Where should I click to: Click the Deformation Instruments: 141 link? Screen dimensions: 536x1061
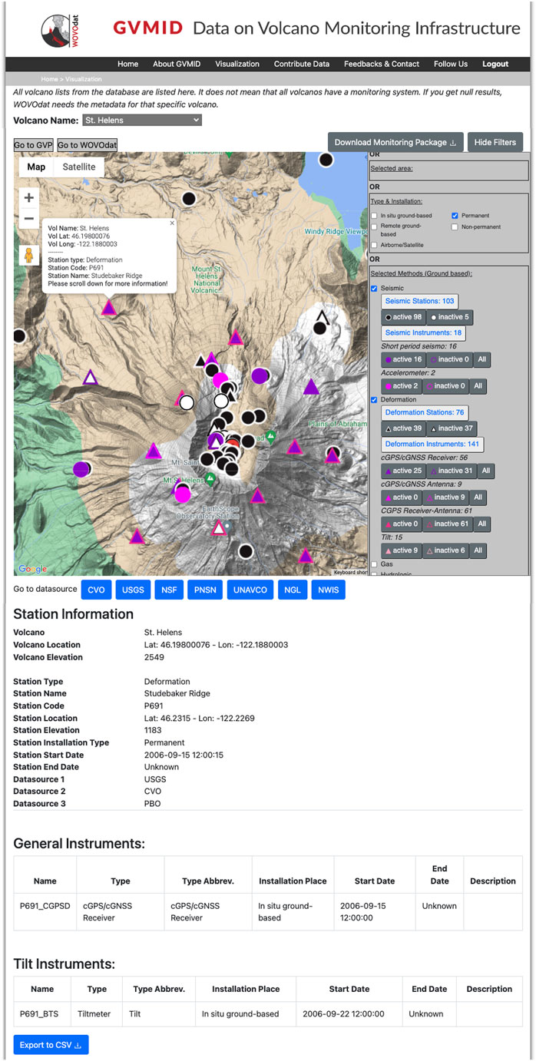432,444
